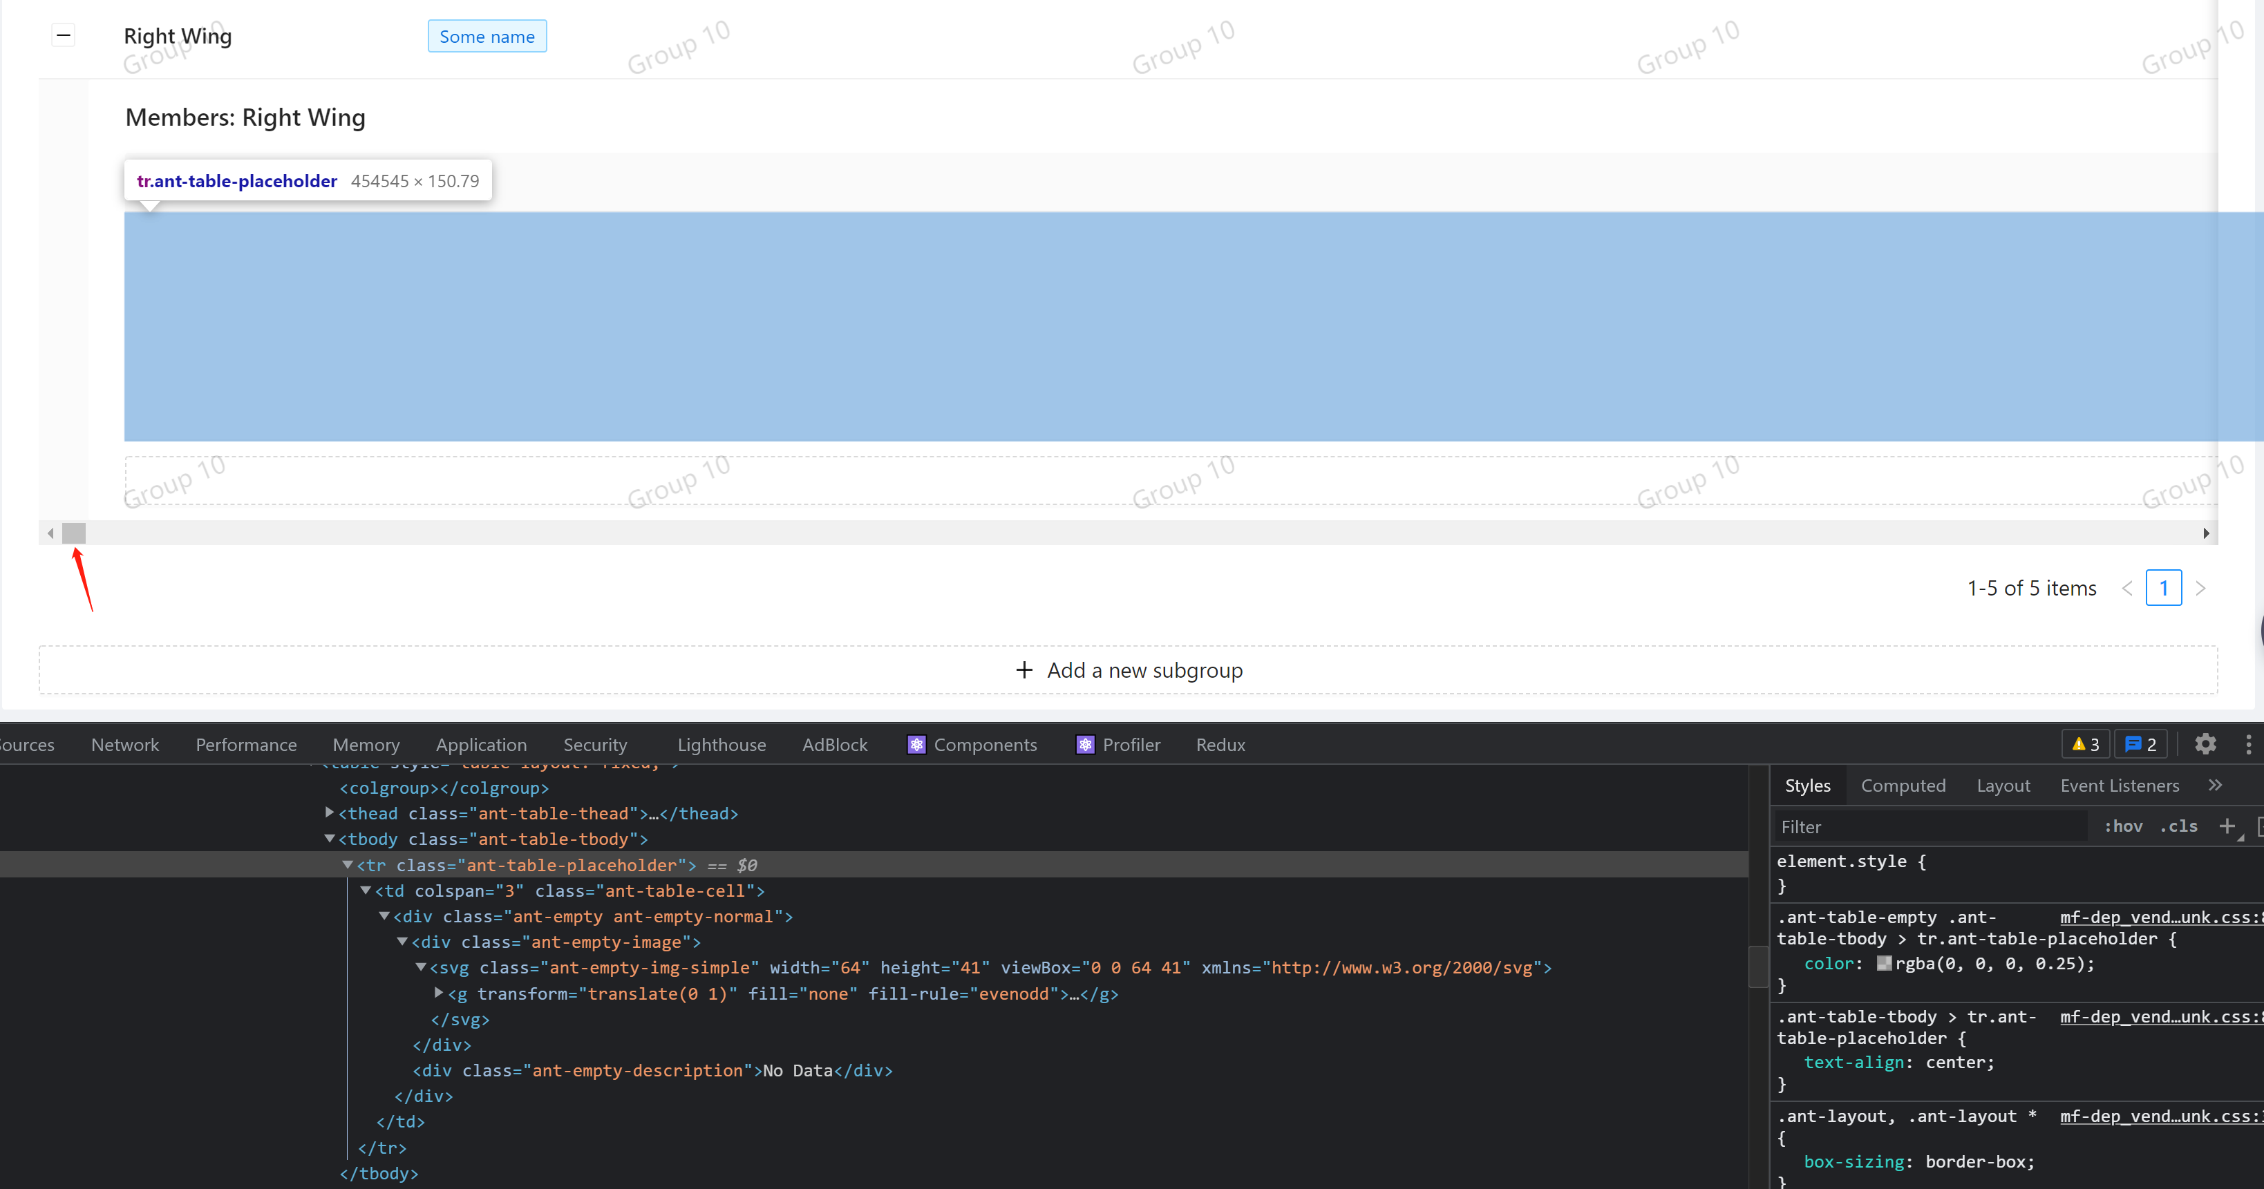Toggle the .cls classes panel
Viewport: 2264px width, 1189px height.
(x=2179, y=826)
